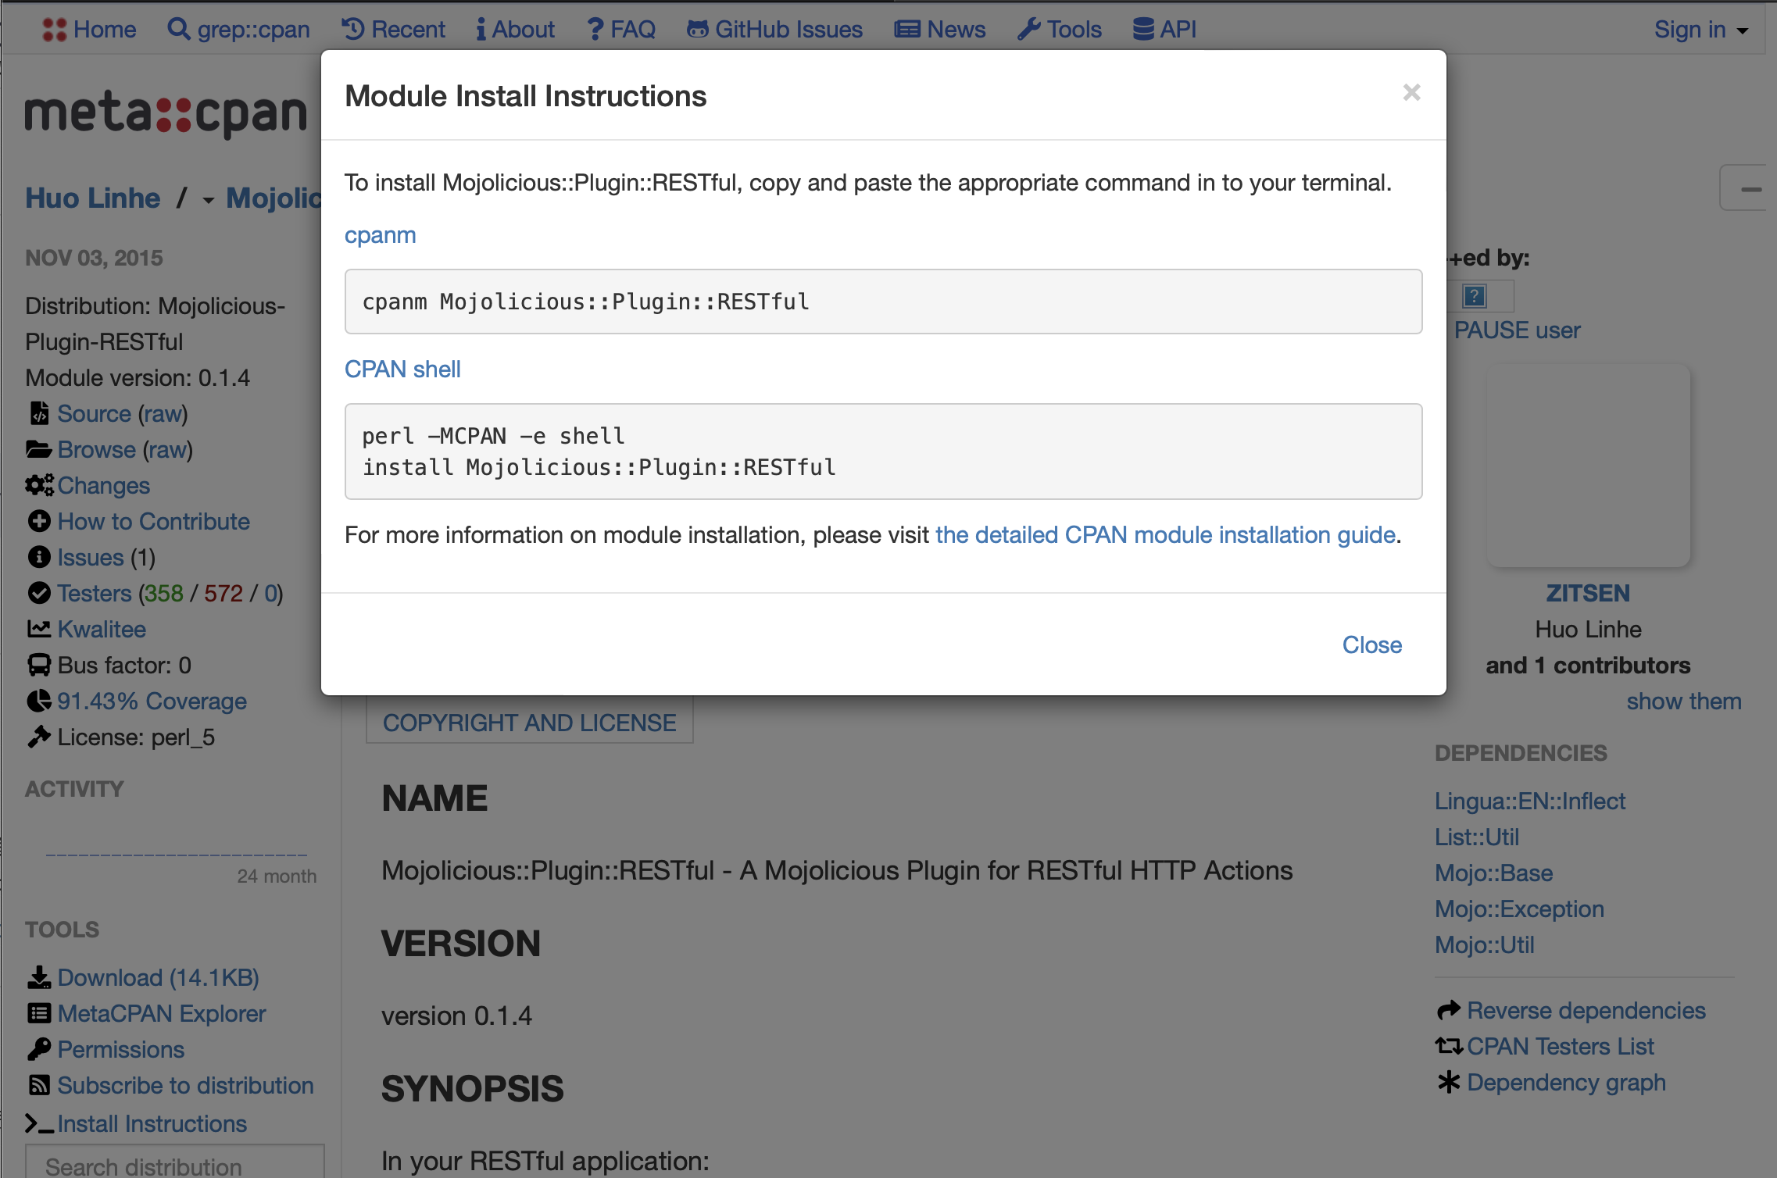Click the GitHub Issues cat icon
The image size is (1777, 1178).
tap(697, 30)
